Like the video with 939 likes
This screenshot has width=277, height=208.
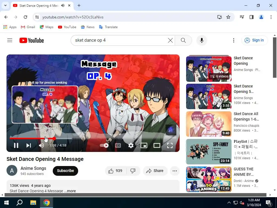116,171
